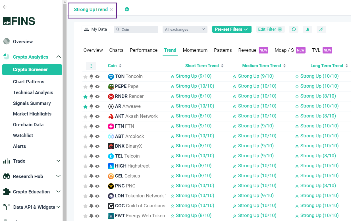Screen dimensions: 351x221
Task: Click the PEPE coin logo
Action: pos(111,86)
